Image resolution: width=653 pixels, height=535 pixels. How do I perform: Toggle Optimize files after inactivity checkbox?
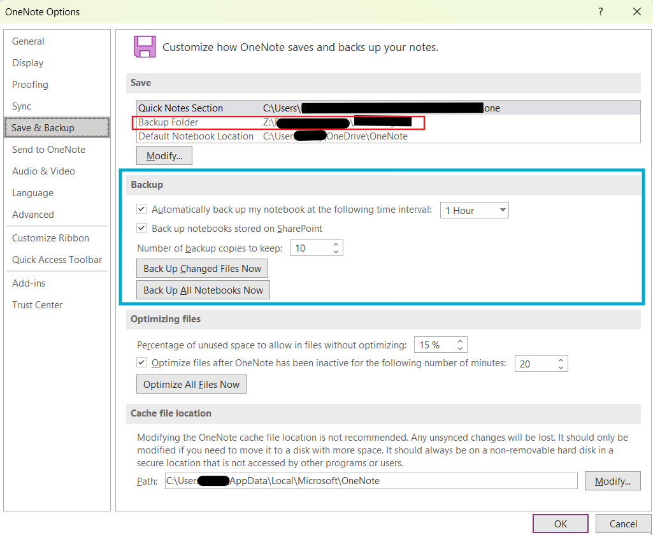tap(141, 362)
